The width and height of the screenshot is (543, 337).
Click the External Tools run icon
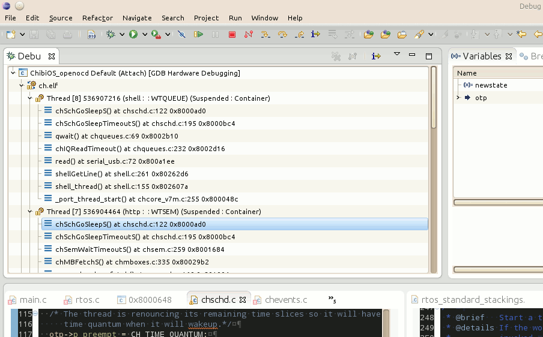[x=156, y=34]
